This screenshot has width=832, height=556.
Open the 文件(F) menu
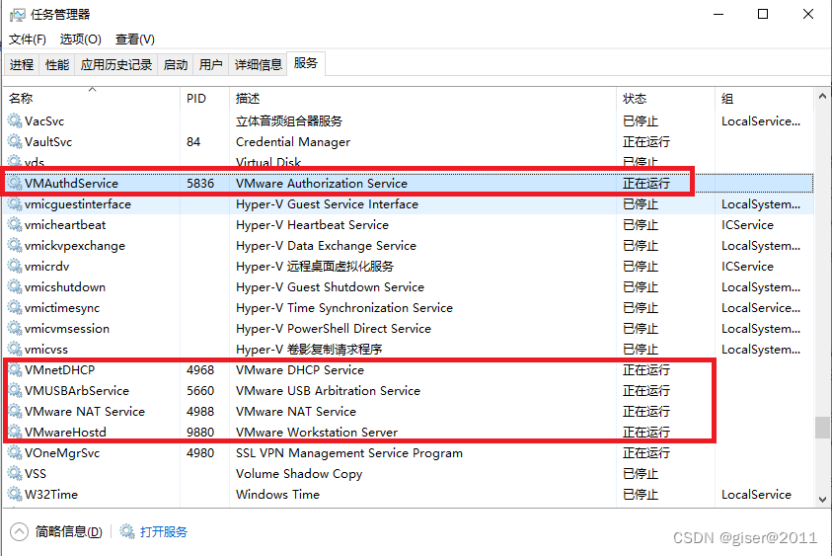tap(28, 40)
